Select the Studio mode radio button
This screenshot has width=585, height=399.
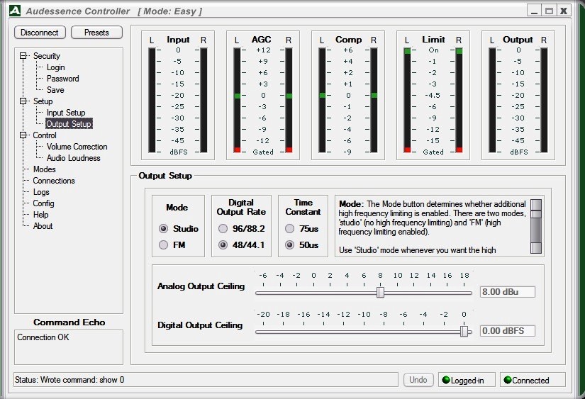[163, 229]
